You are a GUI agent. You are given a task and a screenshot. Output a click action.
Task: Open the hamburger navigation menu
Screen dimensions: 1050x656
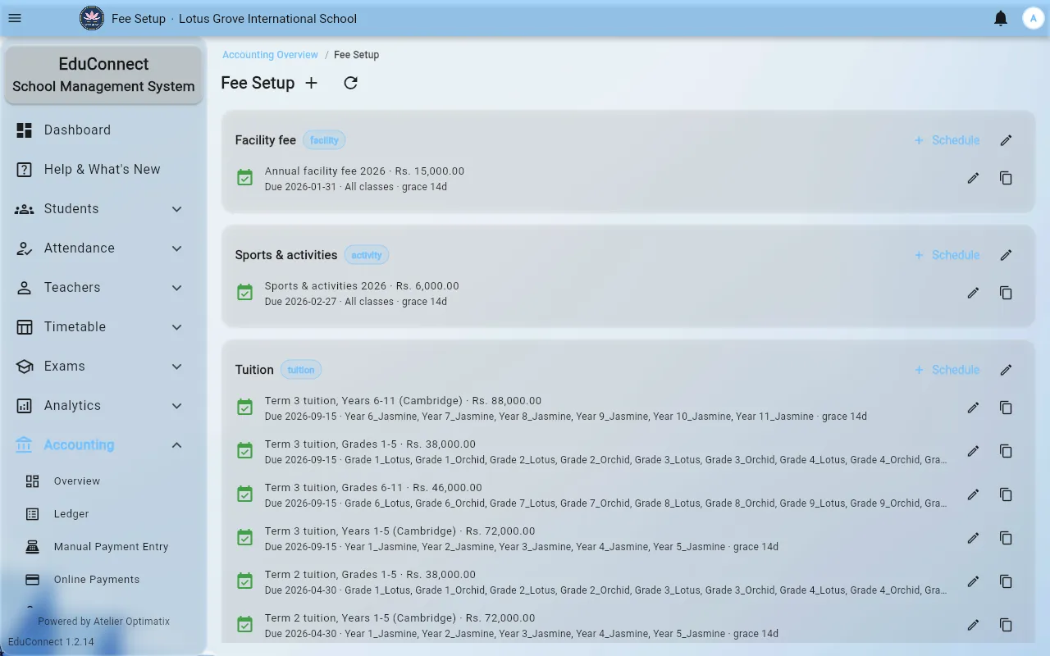[15, 18]
